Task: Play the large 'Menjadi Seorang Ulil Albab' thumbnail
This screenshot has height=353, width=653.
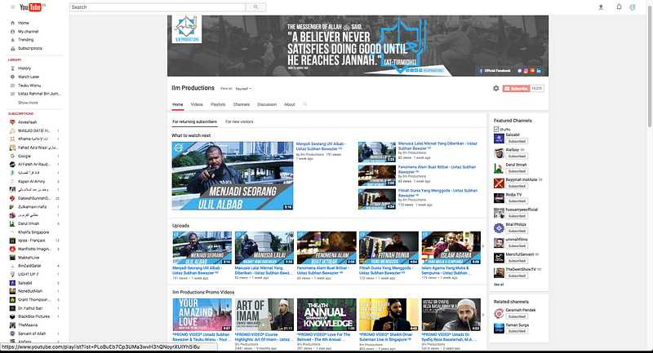Action: [233, 176]
